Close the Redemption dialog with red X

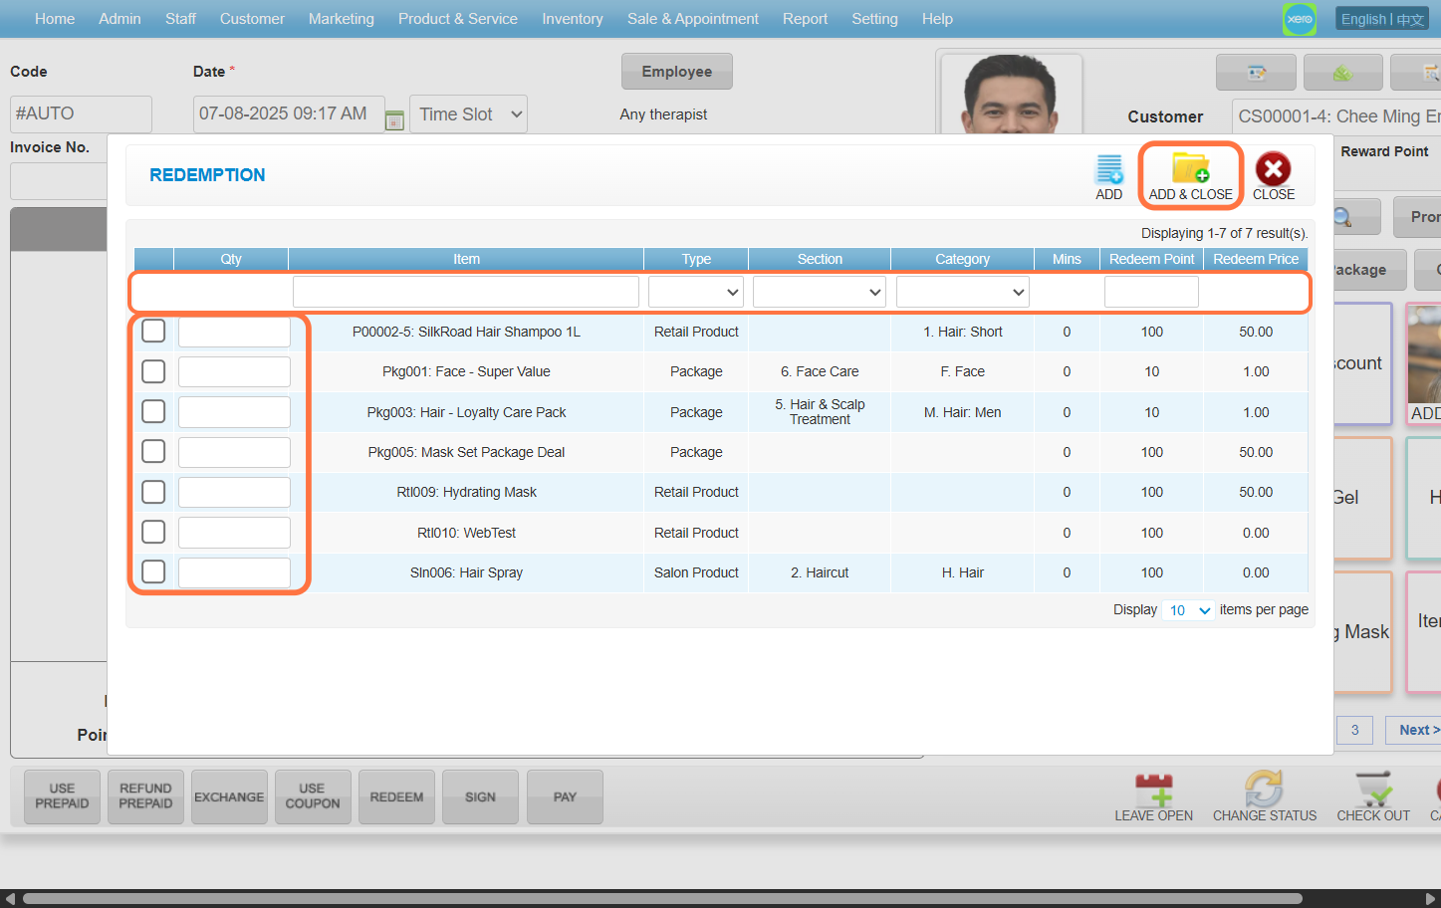[x=1273, y=169]
